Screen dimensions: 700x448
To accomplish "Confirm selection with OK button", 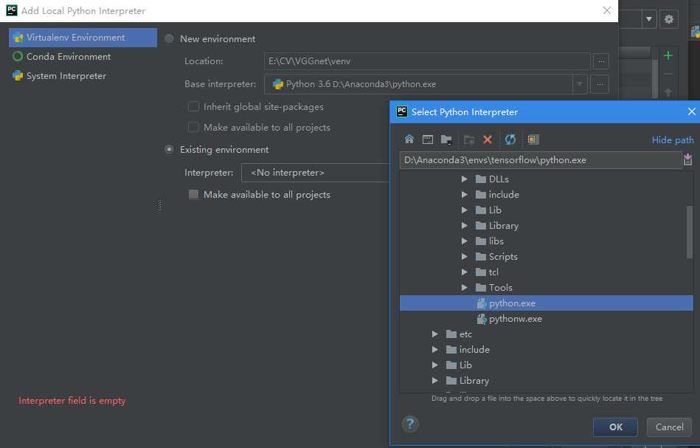I will [615, 427].
